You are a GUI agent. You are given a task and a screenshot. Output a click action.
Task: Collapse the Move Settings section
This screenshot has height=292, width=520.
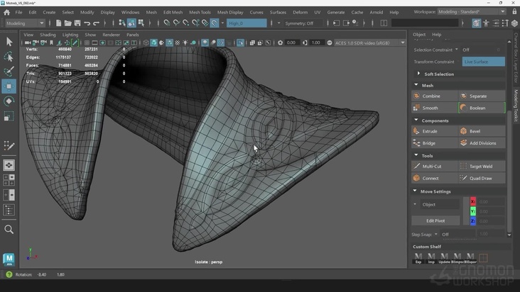click(415, 191)
